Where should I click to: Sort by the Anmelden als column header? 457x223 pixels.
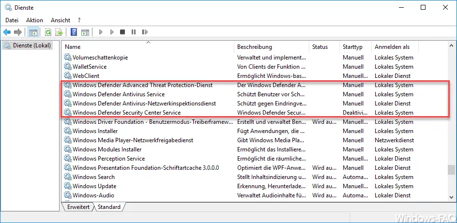point(395,47)
